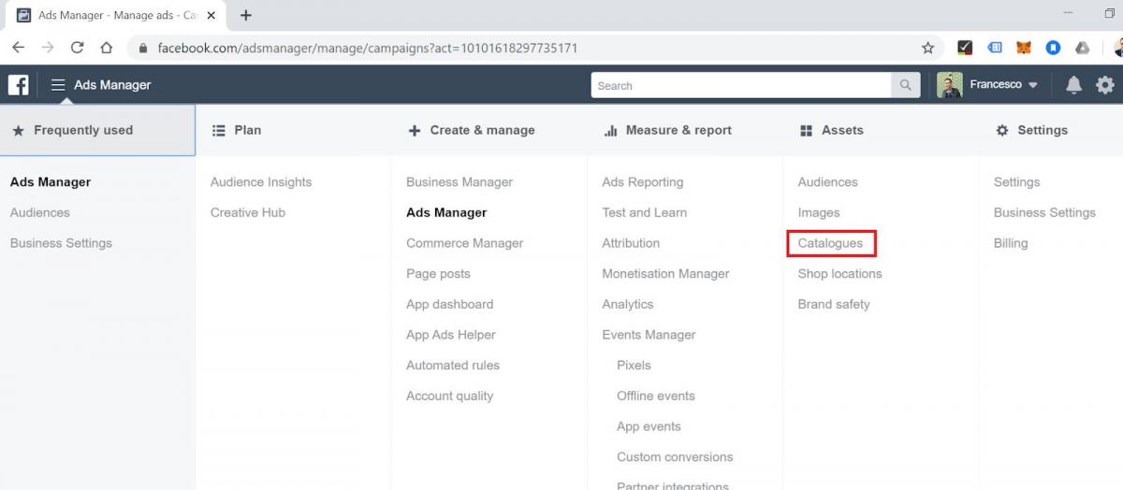The height and width of the screenshot is (490, 1123).
Task: Click the Facebook logo icon
Action: tap(18, 85)
